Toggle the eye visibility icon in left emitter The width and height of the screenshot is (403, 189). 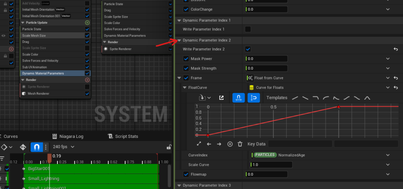3,36
